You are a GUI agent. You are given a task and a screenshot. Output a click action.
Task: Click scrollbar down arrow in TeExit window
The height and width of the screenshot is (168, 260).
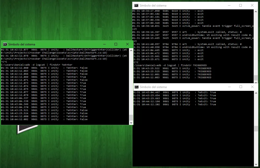(256, 164)
